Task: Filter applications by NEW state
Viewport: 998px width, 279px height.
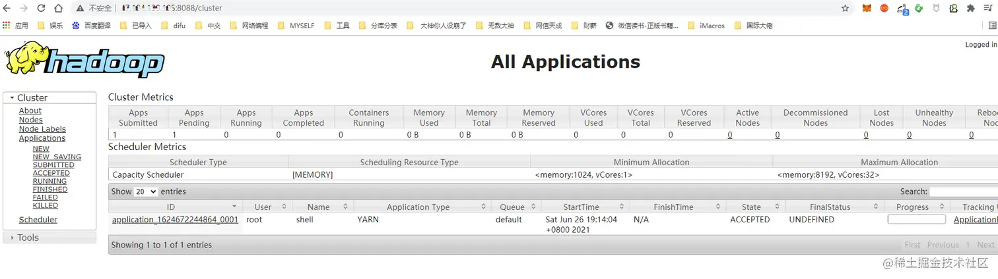Action: (41, 149)
